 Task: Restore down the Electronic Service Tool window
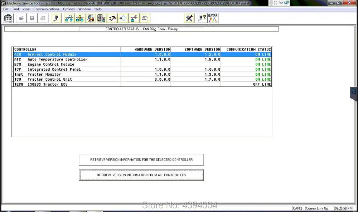point(339,3)
